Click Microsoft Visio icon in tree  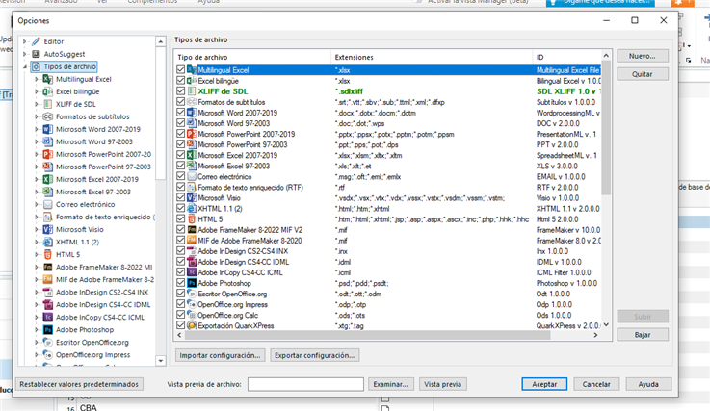point(48,229)
